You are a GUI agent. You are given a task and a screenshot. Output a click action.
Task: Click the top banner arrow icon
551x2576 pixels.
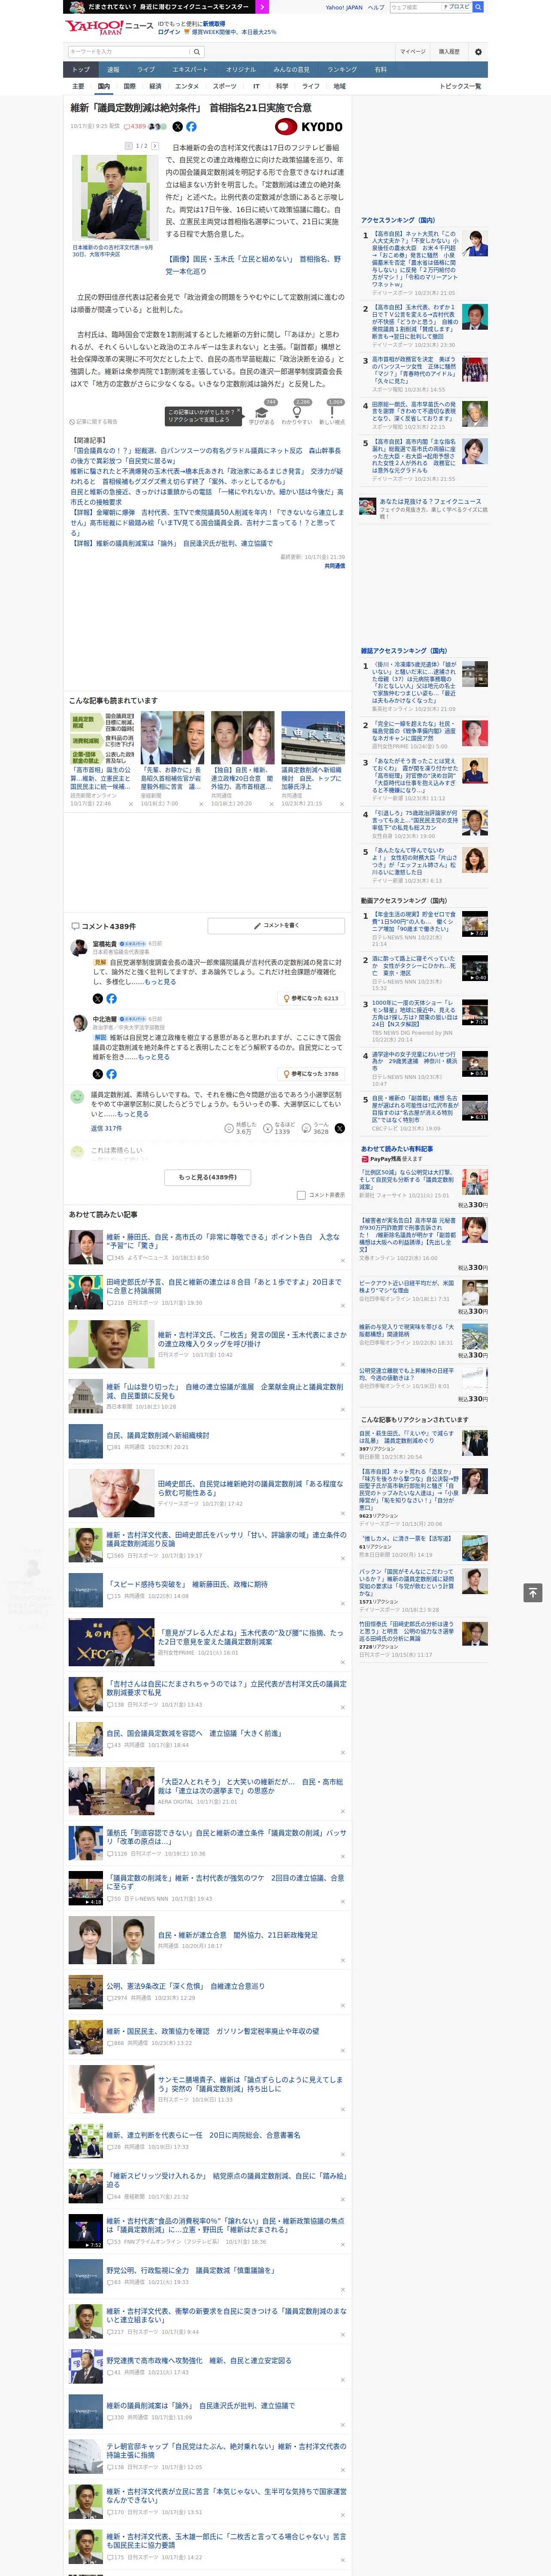click(x=263, y=6)
